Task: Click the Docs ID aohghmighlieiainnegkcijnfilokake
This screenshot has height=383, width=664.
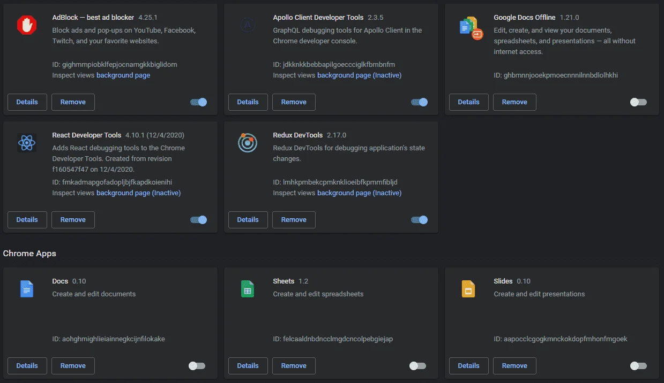Action: (109, 339)
